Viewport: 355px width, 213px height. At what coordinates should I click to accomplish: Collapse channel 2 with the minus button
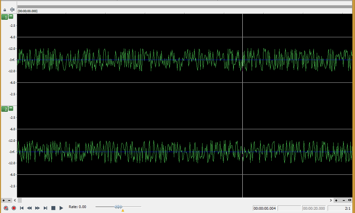[x=11, y=108]
